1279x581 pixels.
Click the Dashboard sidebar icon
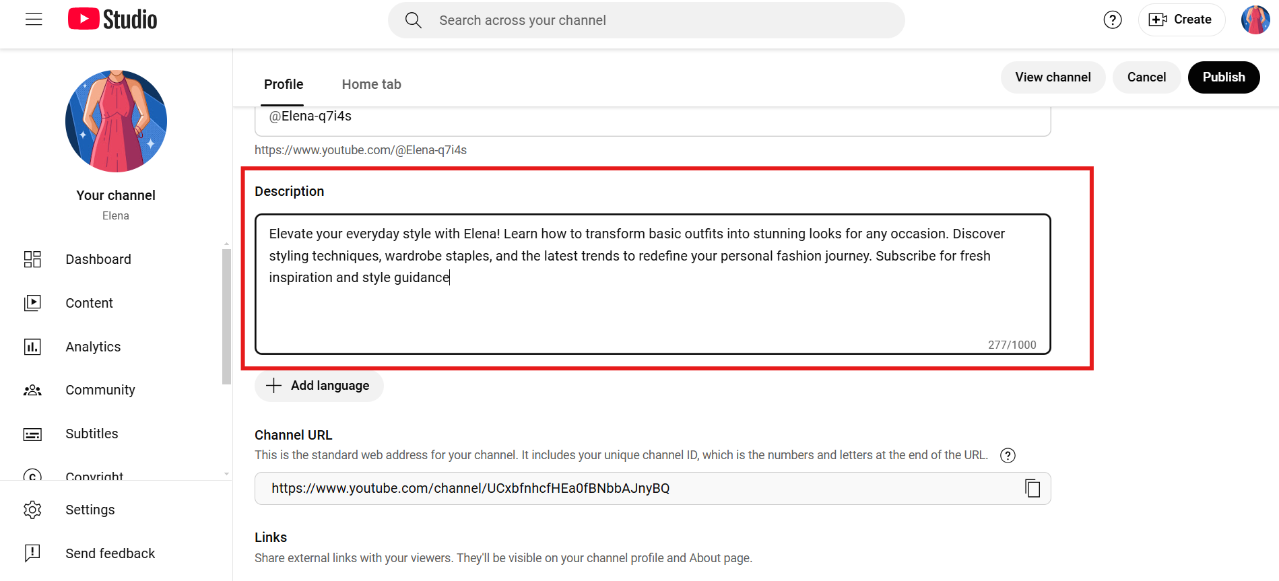pos(32,259)
